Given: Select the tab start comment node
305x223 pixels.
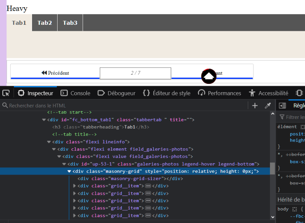Looking at the screenshot, I should point(69,112).
